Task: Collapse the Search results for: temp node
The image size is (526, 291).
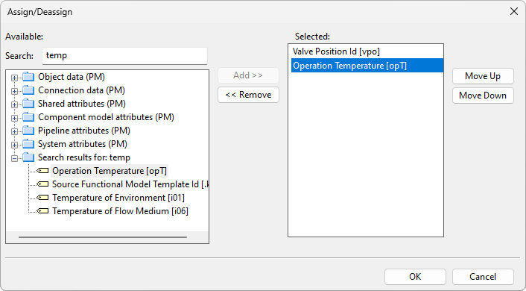Action: click(14, 158)
